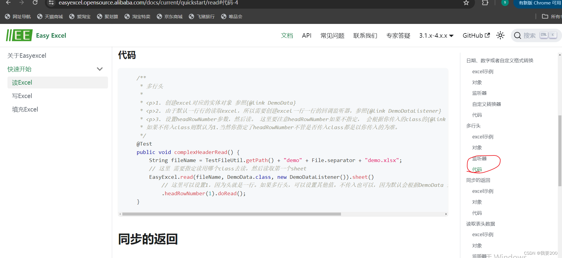Open the 飞猪旅行 bookmark
Viewport: 562px width, 258px height.
(202, 16)
